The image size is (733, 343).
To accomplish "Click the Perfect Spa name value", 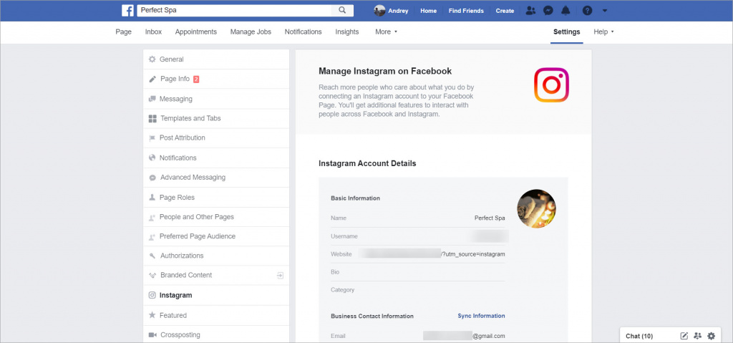I will point(490,218).
